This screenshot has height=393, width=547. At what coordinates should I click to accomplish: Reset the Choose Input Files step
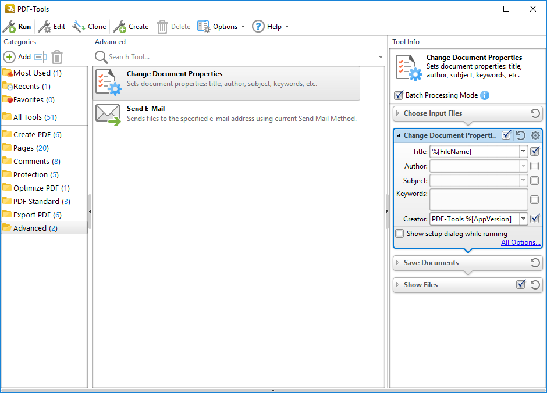pyautogui.click(x=535, y=113)
